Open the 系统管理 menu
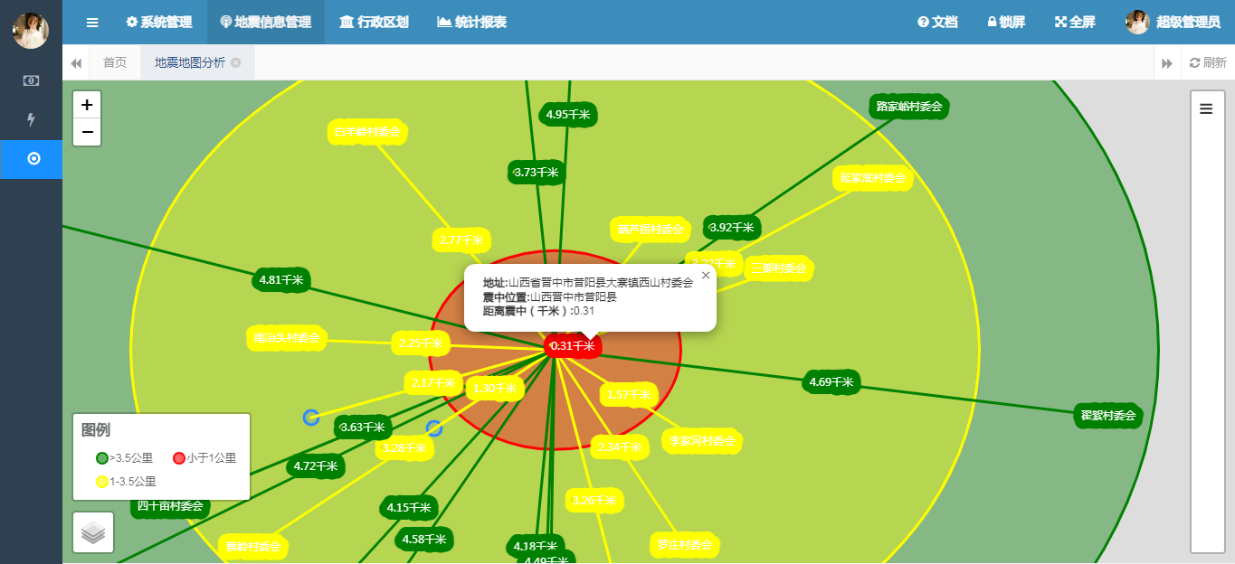 (159, 22)
